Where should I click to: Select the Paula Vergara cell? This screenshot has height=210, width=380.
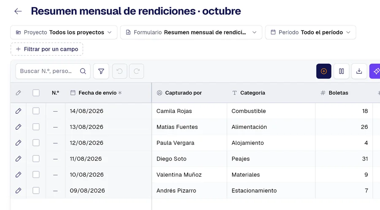[x=190, y=143]
